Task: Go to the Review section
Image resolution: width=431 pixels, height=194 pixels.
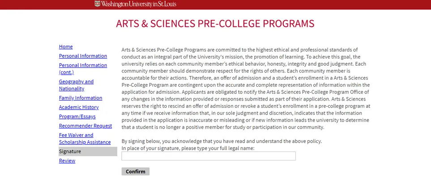Action: click(x=67, y=161)
